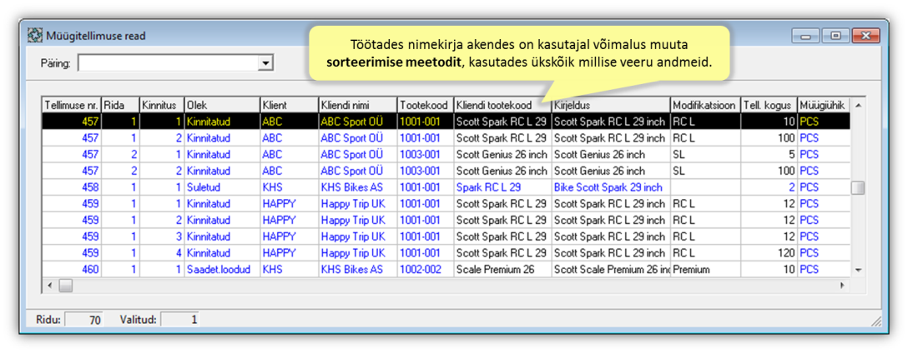Click the Müügiühik column header
This screenshot has height=353, width=908.
pos(824,106)
